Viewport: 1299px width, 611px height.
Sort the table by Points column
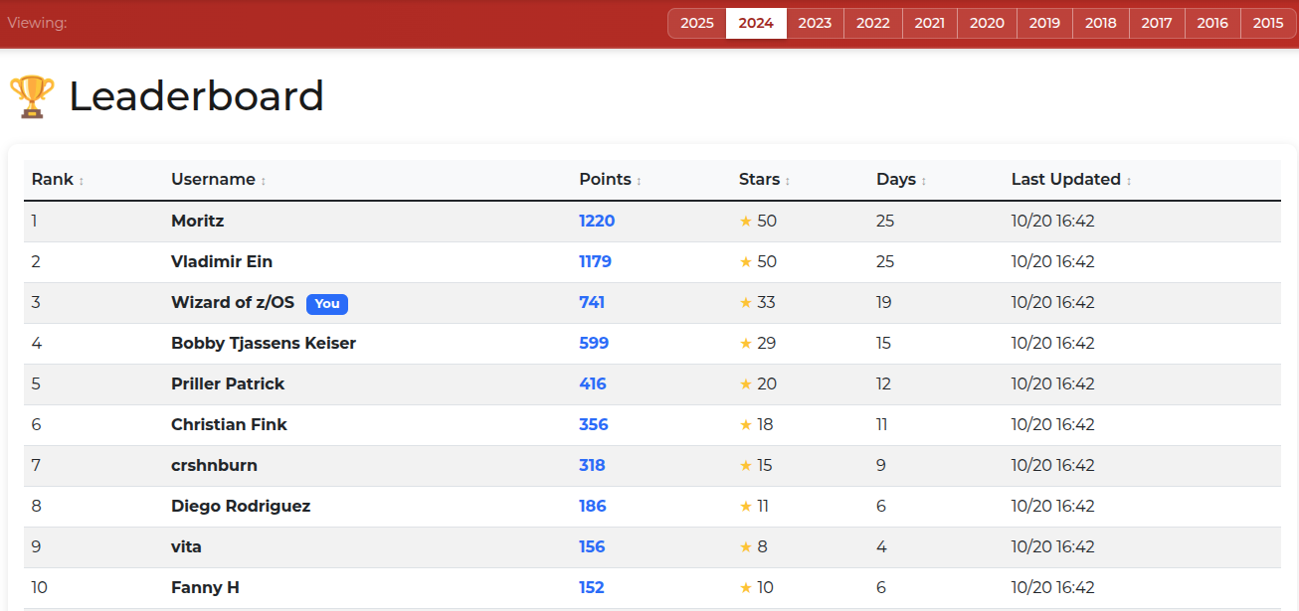(x=605, y=180)
